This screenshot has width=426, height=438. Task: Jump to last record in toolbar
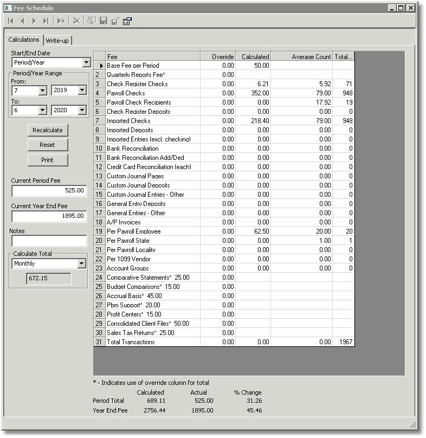(x=46, y=21)
